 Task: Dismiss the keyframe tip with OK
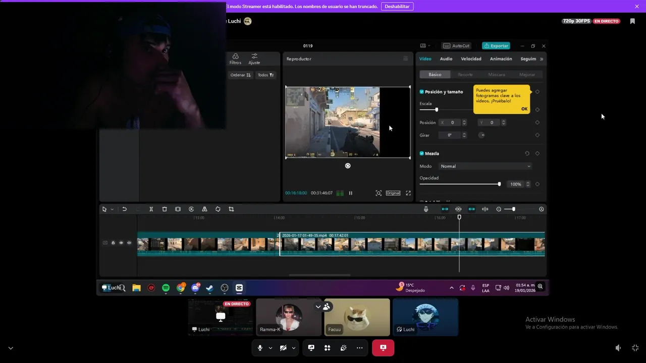[x=524, y=109]
